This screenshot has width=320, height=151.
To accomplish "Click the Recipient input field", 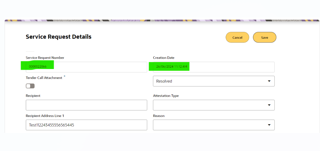I will click(86, 105).
